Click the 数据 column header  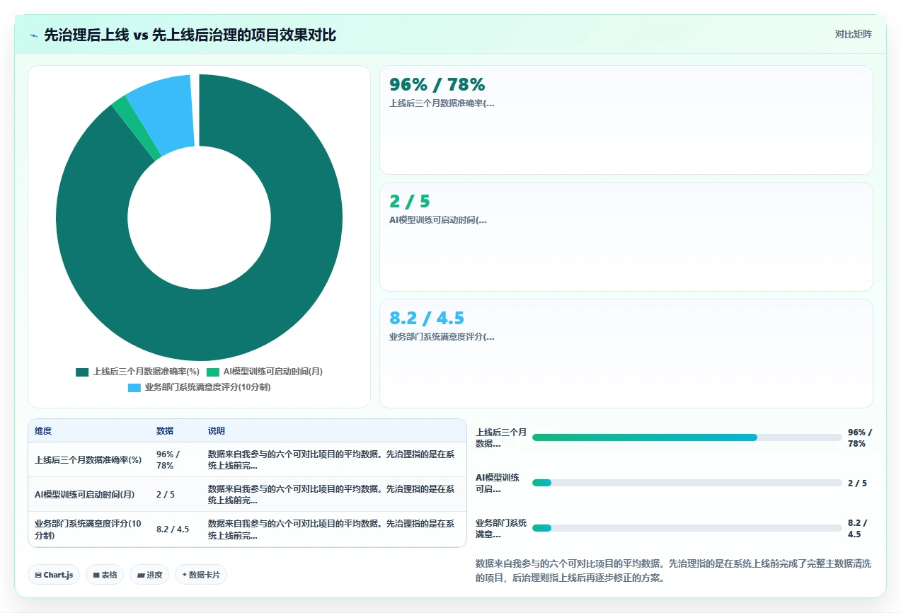point(165,431)
